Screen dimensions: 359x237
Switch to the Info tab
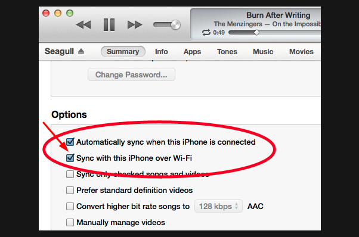pos(162,52)
